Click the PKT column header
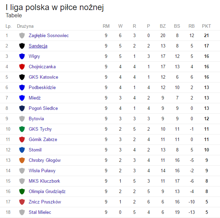This screenshot has height=218, width=220. (206, 26)
